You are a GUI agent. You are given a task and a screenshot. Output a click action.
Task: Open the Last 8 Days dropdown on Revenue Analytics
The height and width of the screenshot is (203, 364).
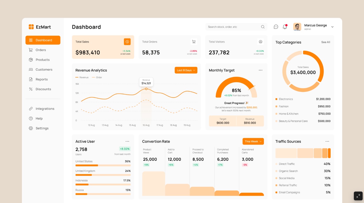click(186, 70)
